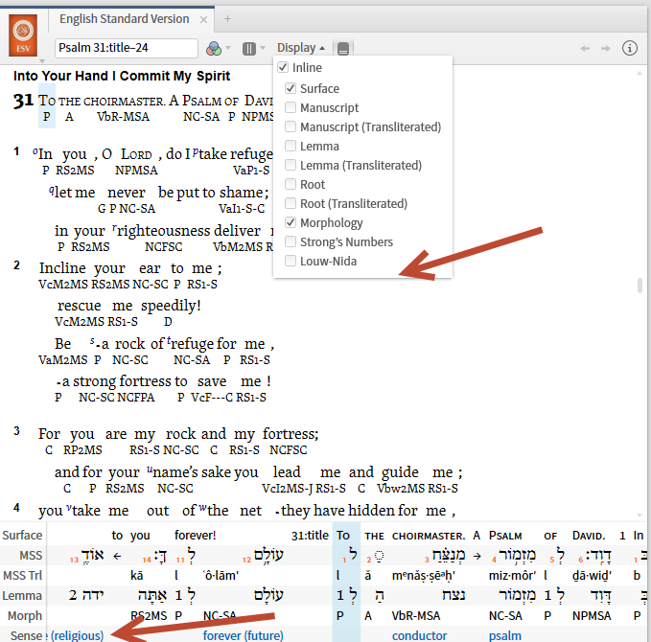Click the vertical scrollbar thumb
The width and height of the screenshot is (651, 642).
pos(639,286)
